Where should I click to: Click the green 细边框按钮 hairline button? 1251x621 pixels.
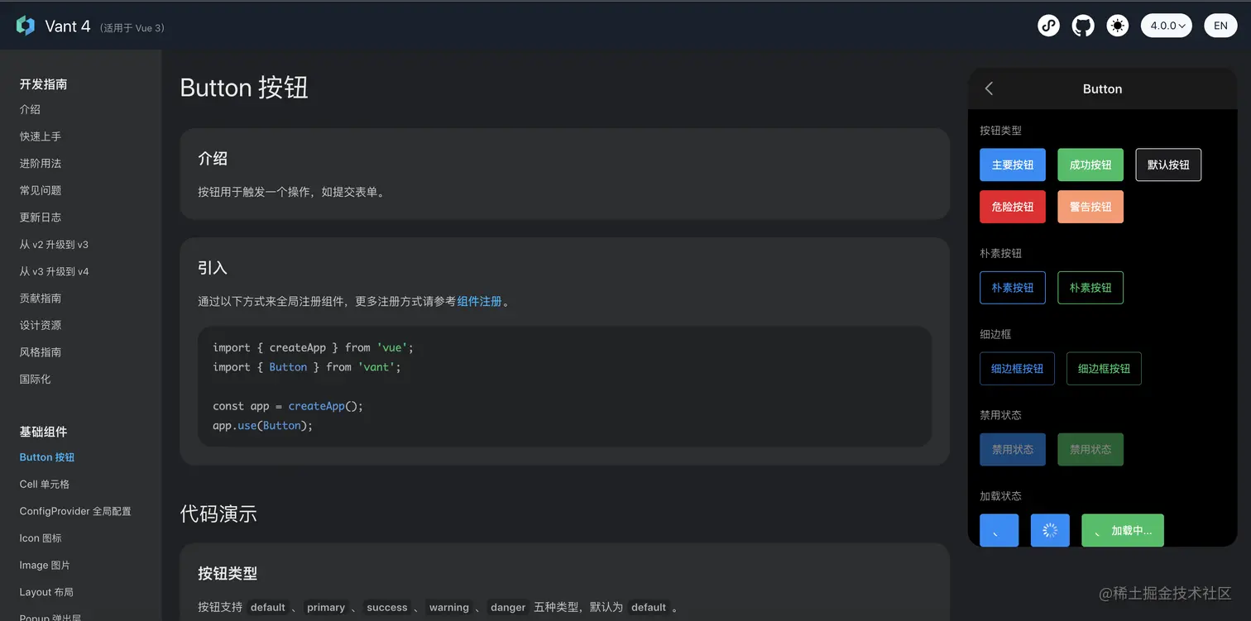tap(1104, 369)
